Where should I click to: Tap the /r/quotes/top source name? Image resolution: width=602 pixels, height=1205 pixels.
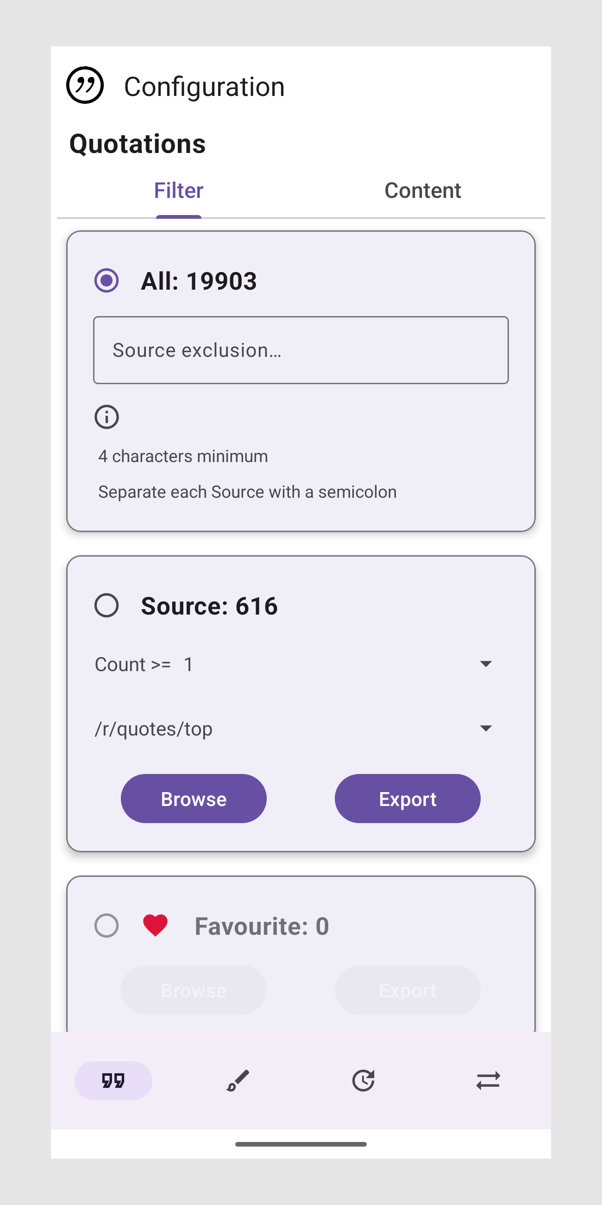click(x=153, y=729)
